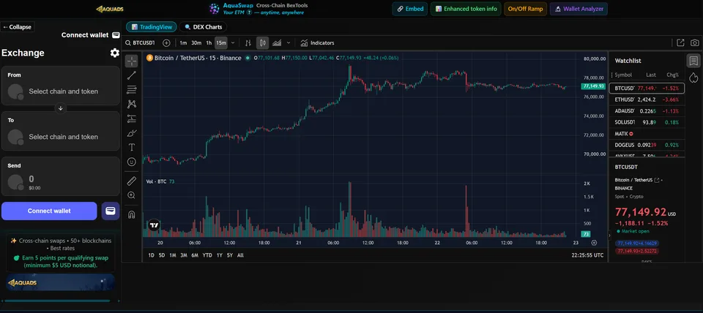The width and height of the screenshot is (703, 313).
Task: Click the purple card payment button
Action: pos(111,211)
